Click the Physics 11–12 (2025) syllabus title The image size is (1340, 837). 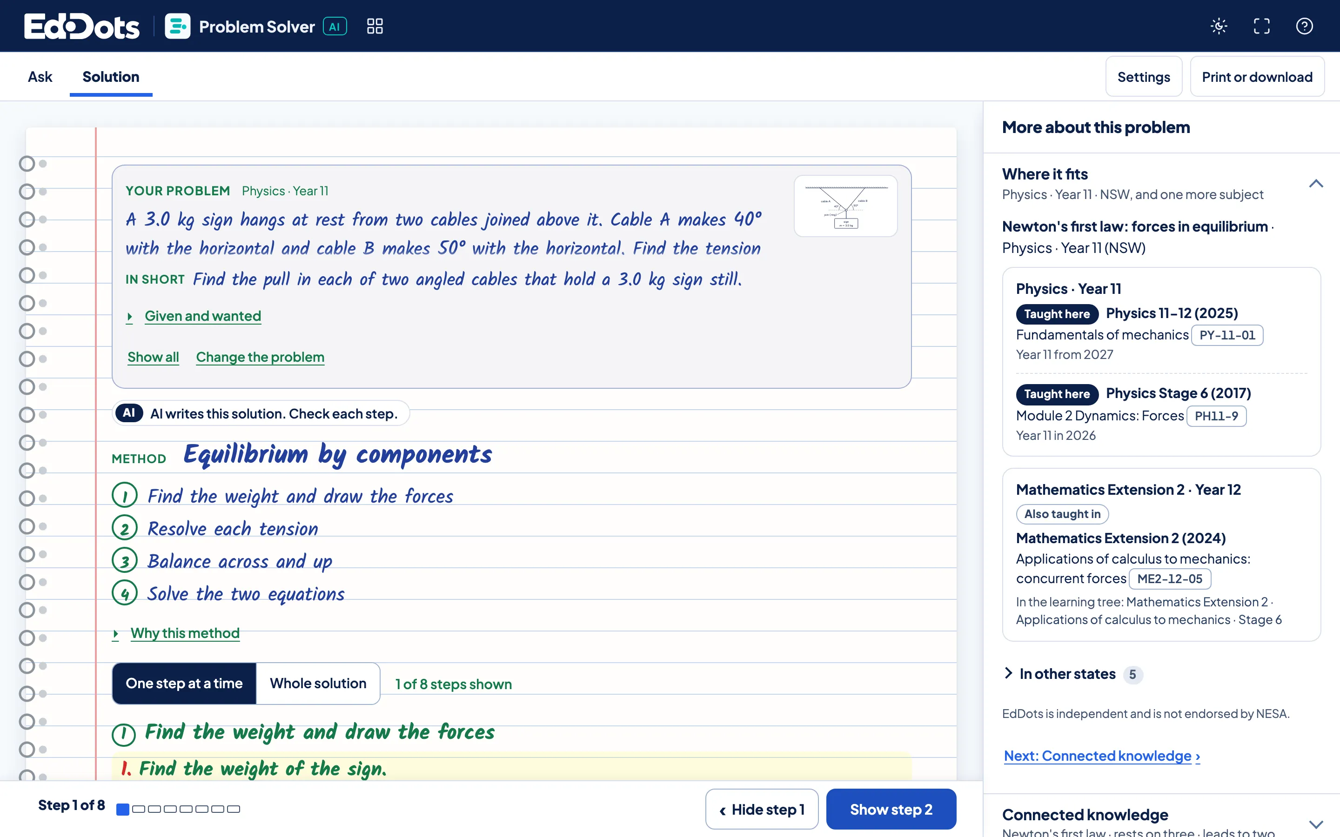pos(1172,313)
